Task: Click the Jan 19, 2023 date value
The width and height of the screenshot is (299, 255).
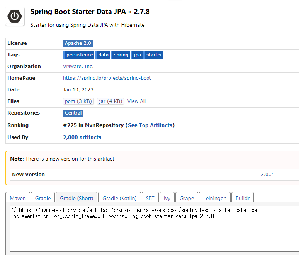Action: (78, 90)
